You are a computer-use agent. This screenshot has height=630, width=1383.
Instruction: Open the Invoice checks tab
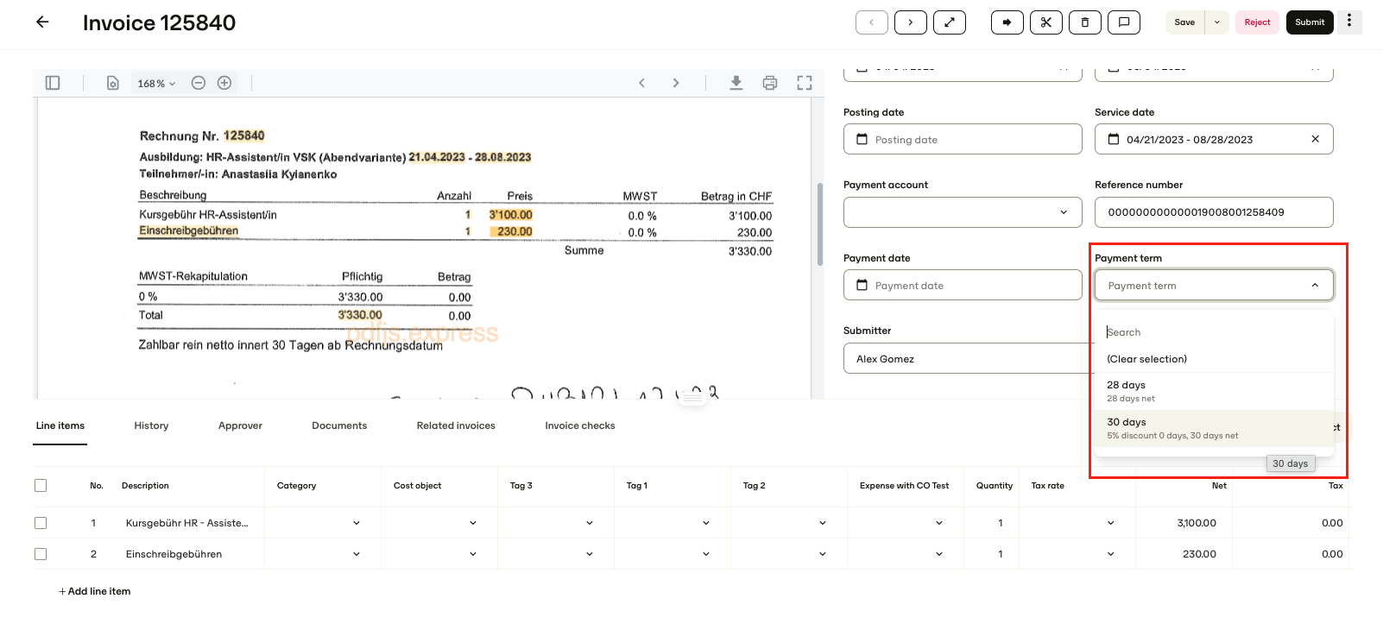tap(580, 425)
